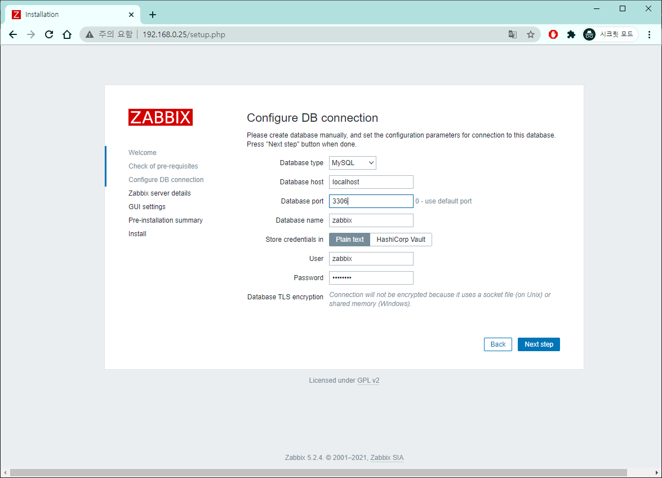662x478 pixels.
Task: Reload the setup page
Action: 49,34
